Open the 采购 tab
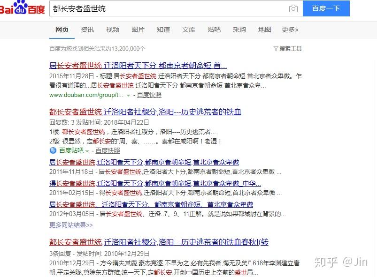 (239, 30)
